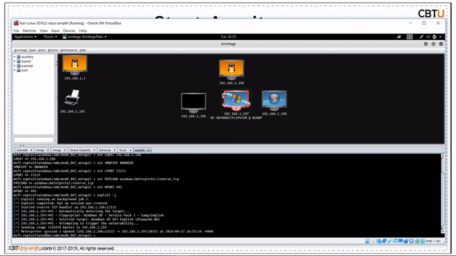Click the module search field under tree
Screen dimensions: 456x256
tap(34, 140)
